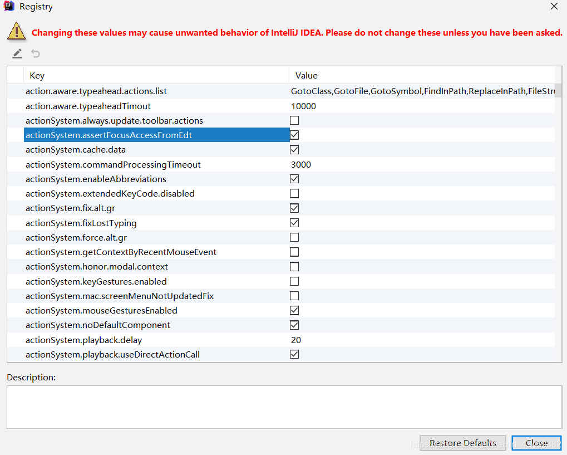Check actionSystem.force.alt.gr checkbox
This screenshot has height=455, width=567.
(294, 237)
